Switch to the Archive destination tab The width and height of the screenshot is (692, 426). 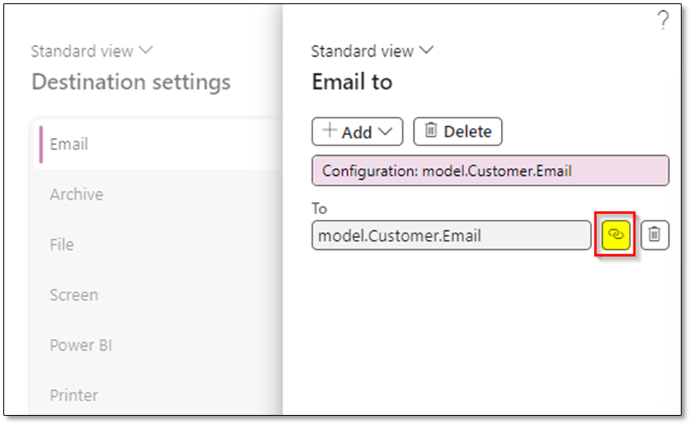coord(76,194)
